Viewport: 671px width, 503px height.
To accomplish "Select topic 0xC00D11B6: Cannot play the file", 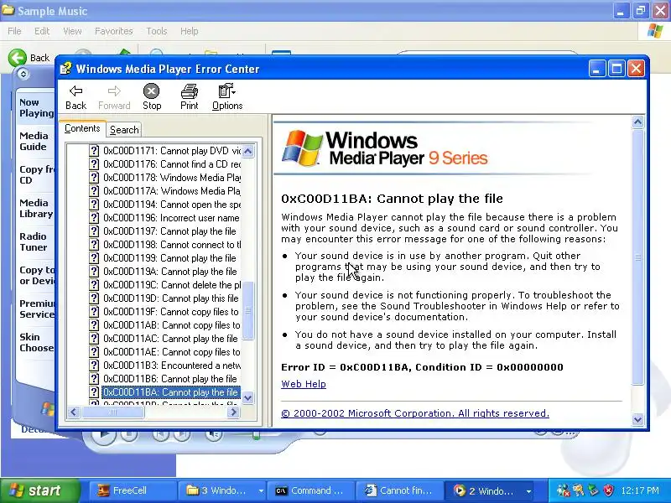I will click(170, 379).
